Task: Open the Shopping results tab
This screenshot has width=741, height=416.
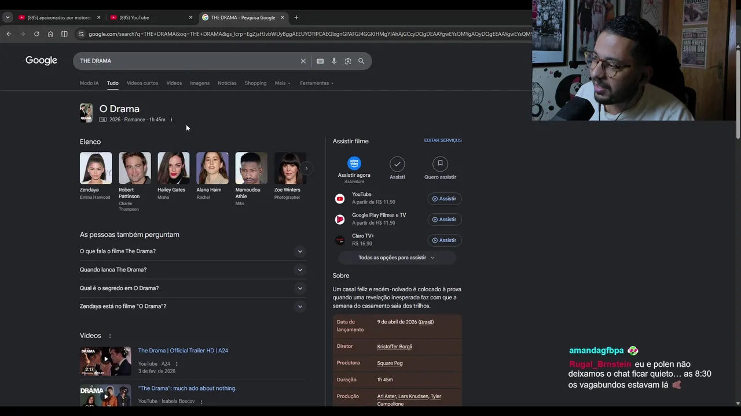Action: [255, 83]
